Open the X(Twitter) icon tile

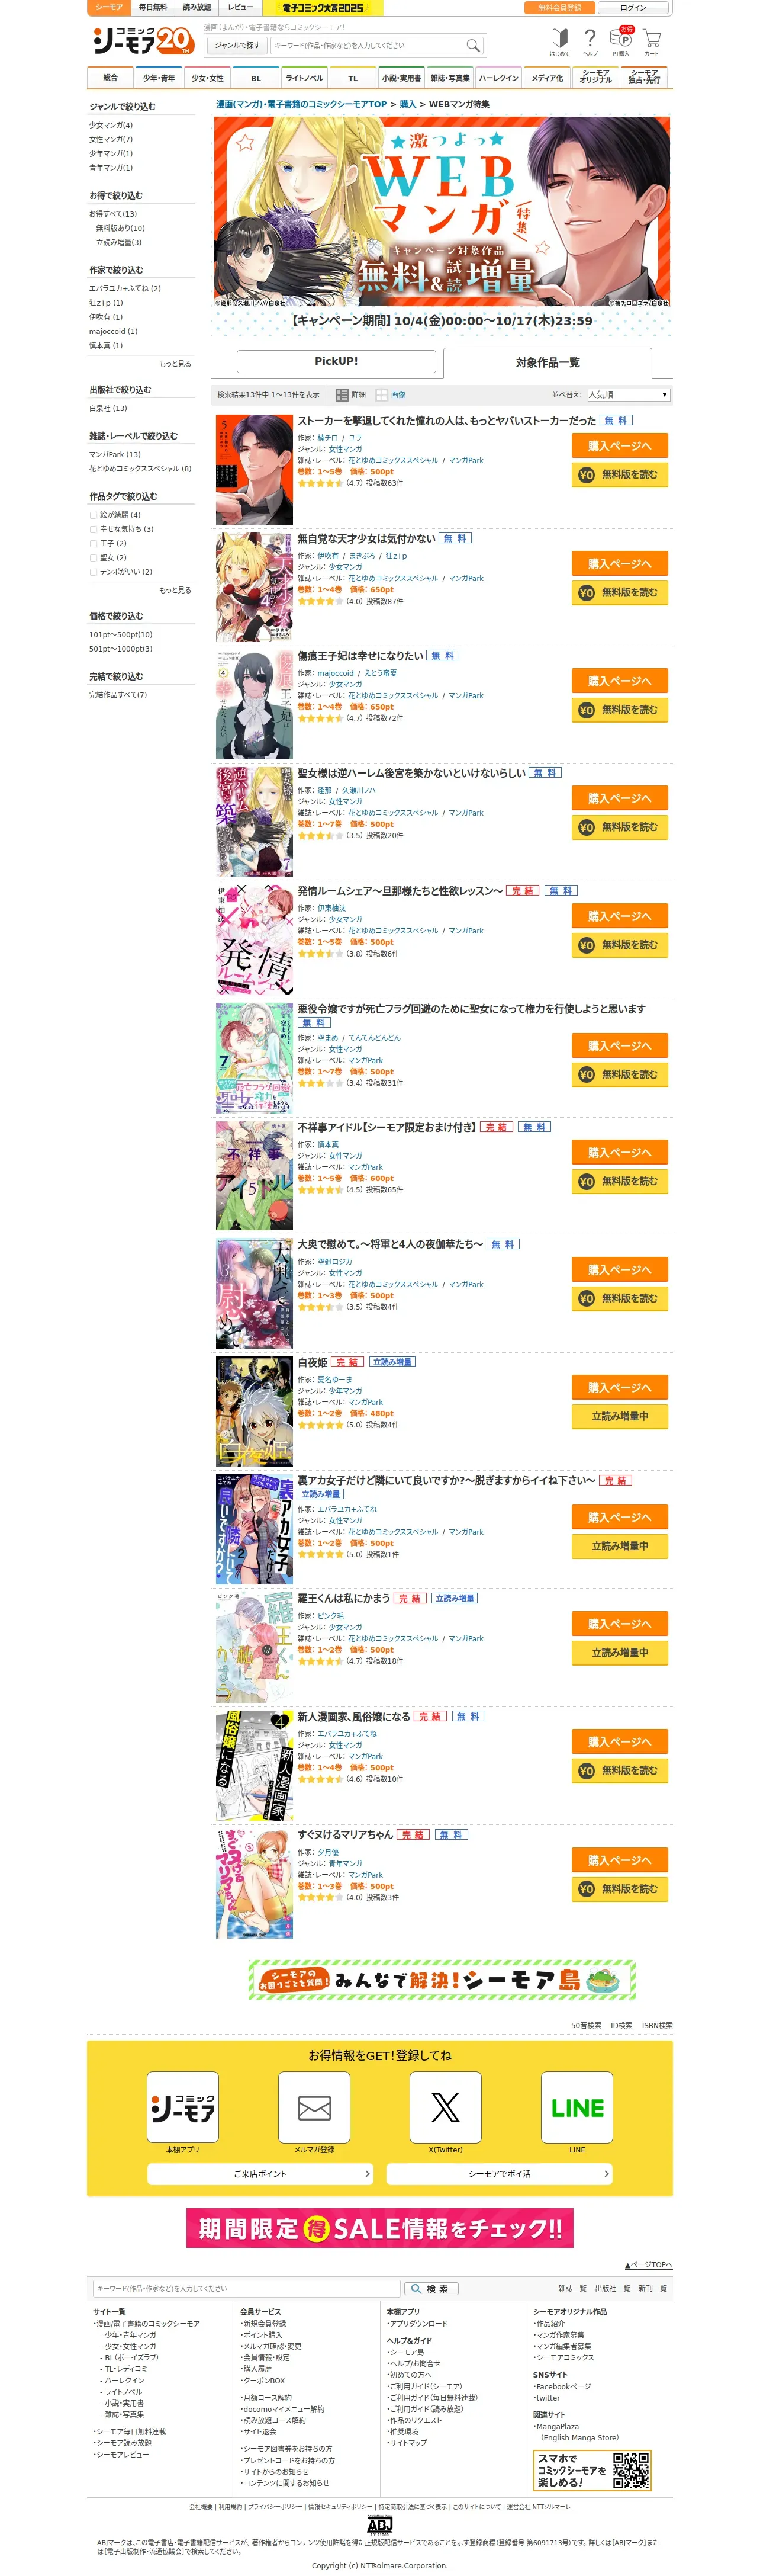click(446, 2108)
